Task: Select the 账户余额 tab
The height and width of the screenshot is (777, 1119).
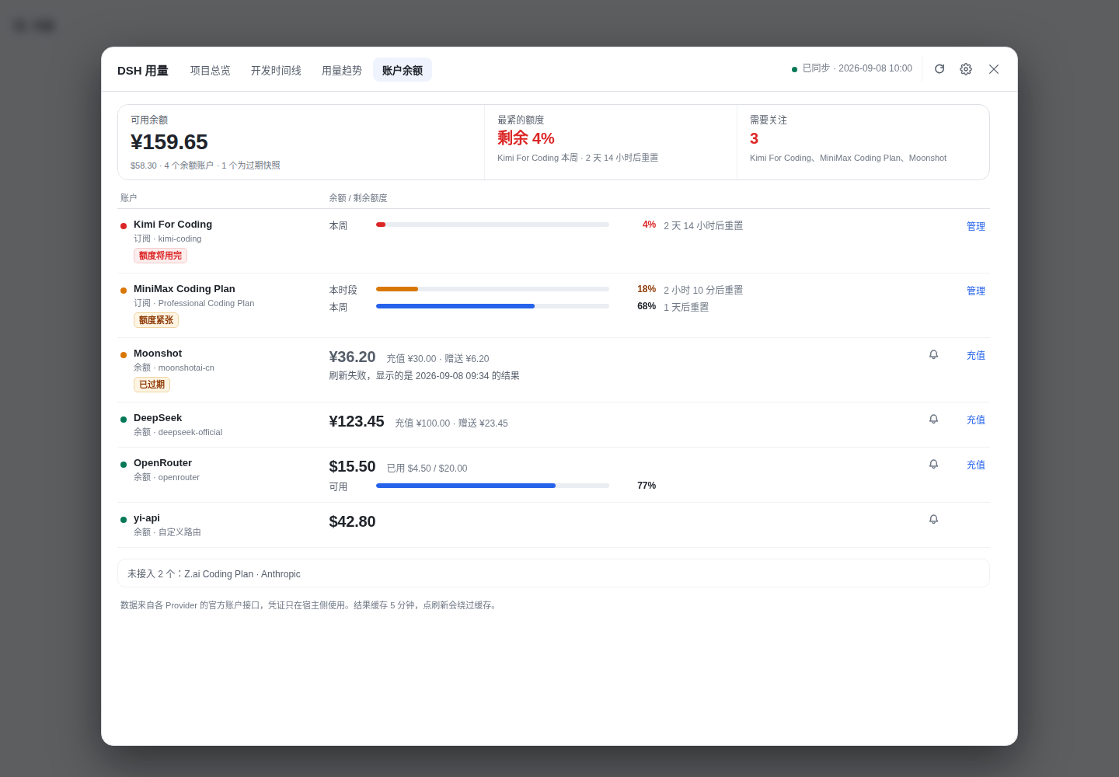Action: (x=403, y=70)
